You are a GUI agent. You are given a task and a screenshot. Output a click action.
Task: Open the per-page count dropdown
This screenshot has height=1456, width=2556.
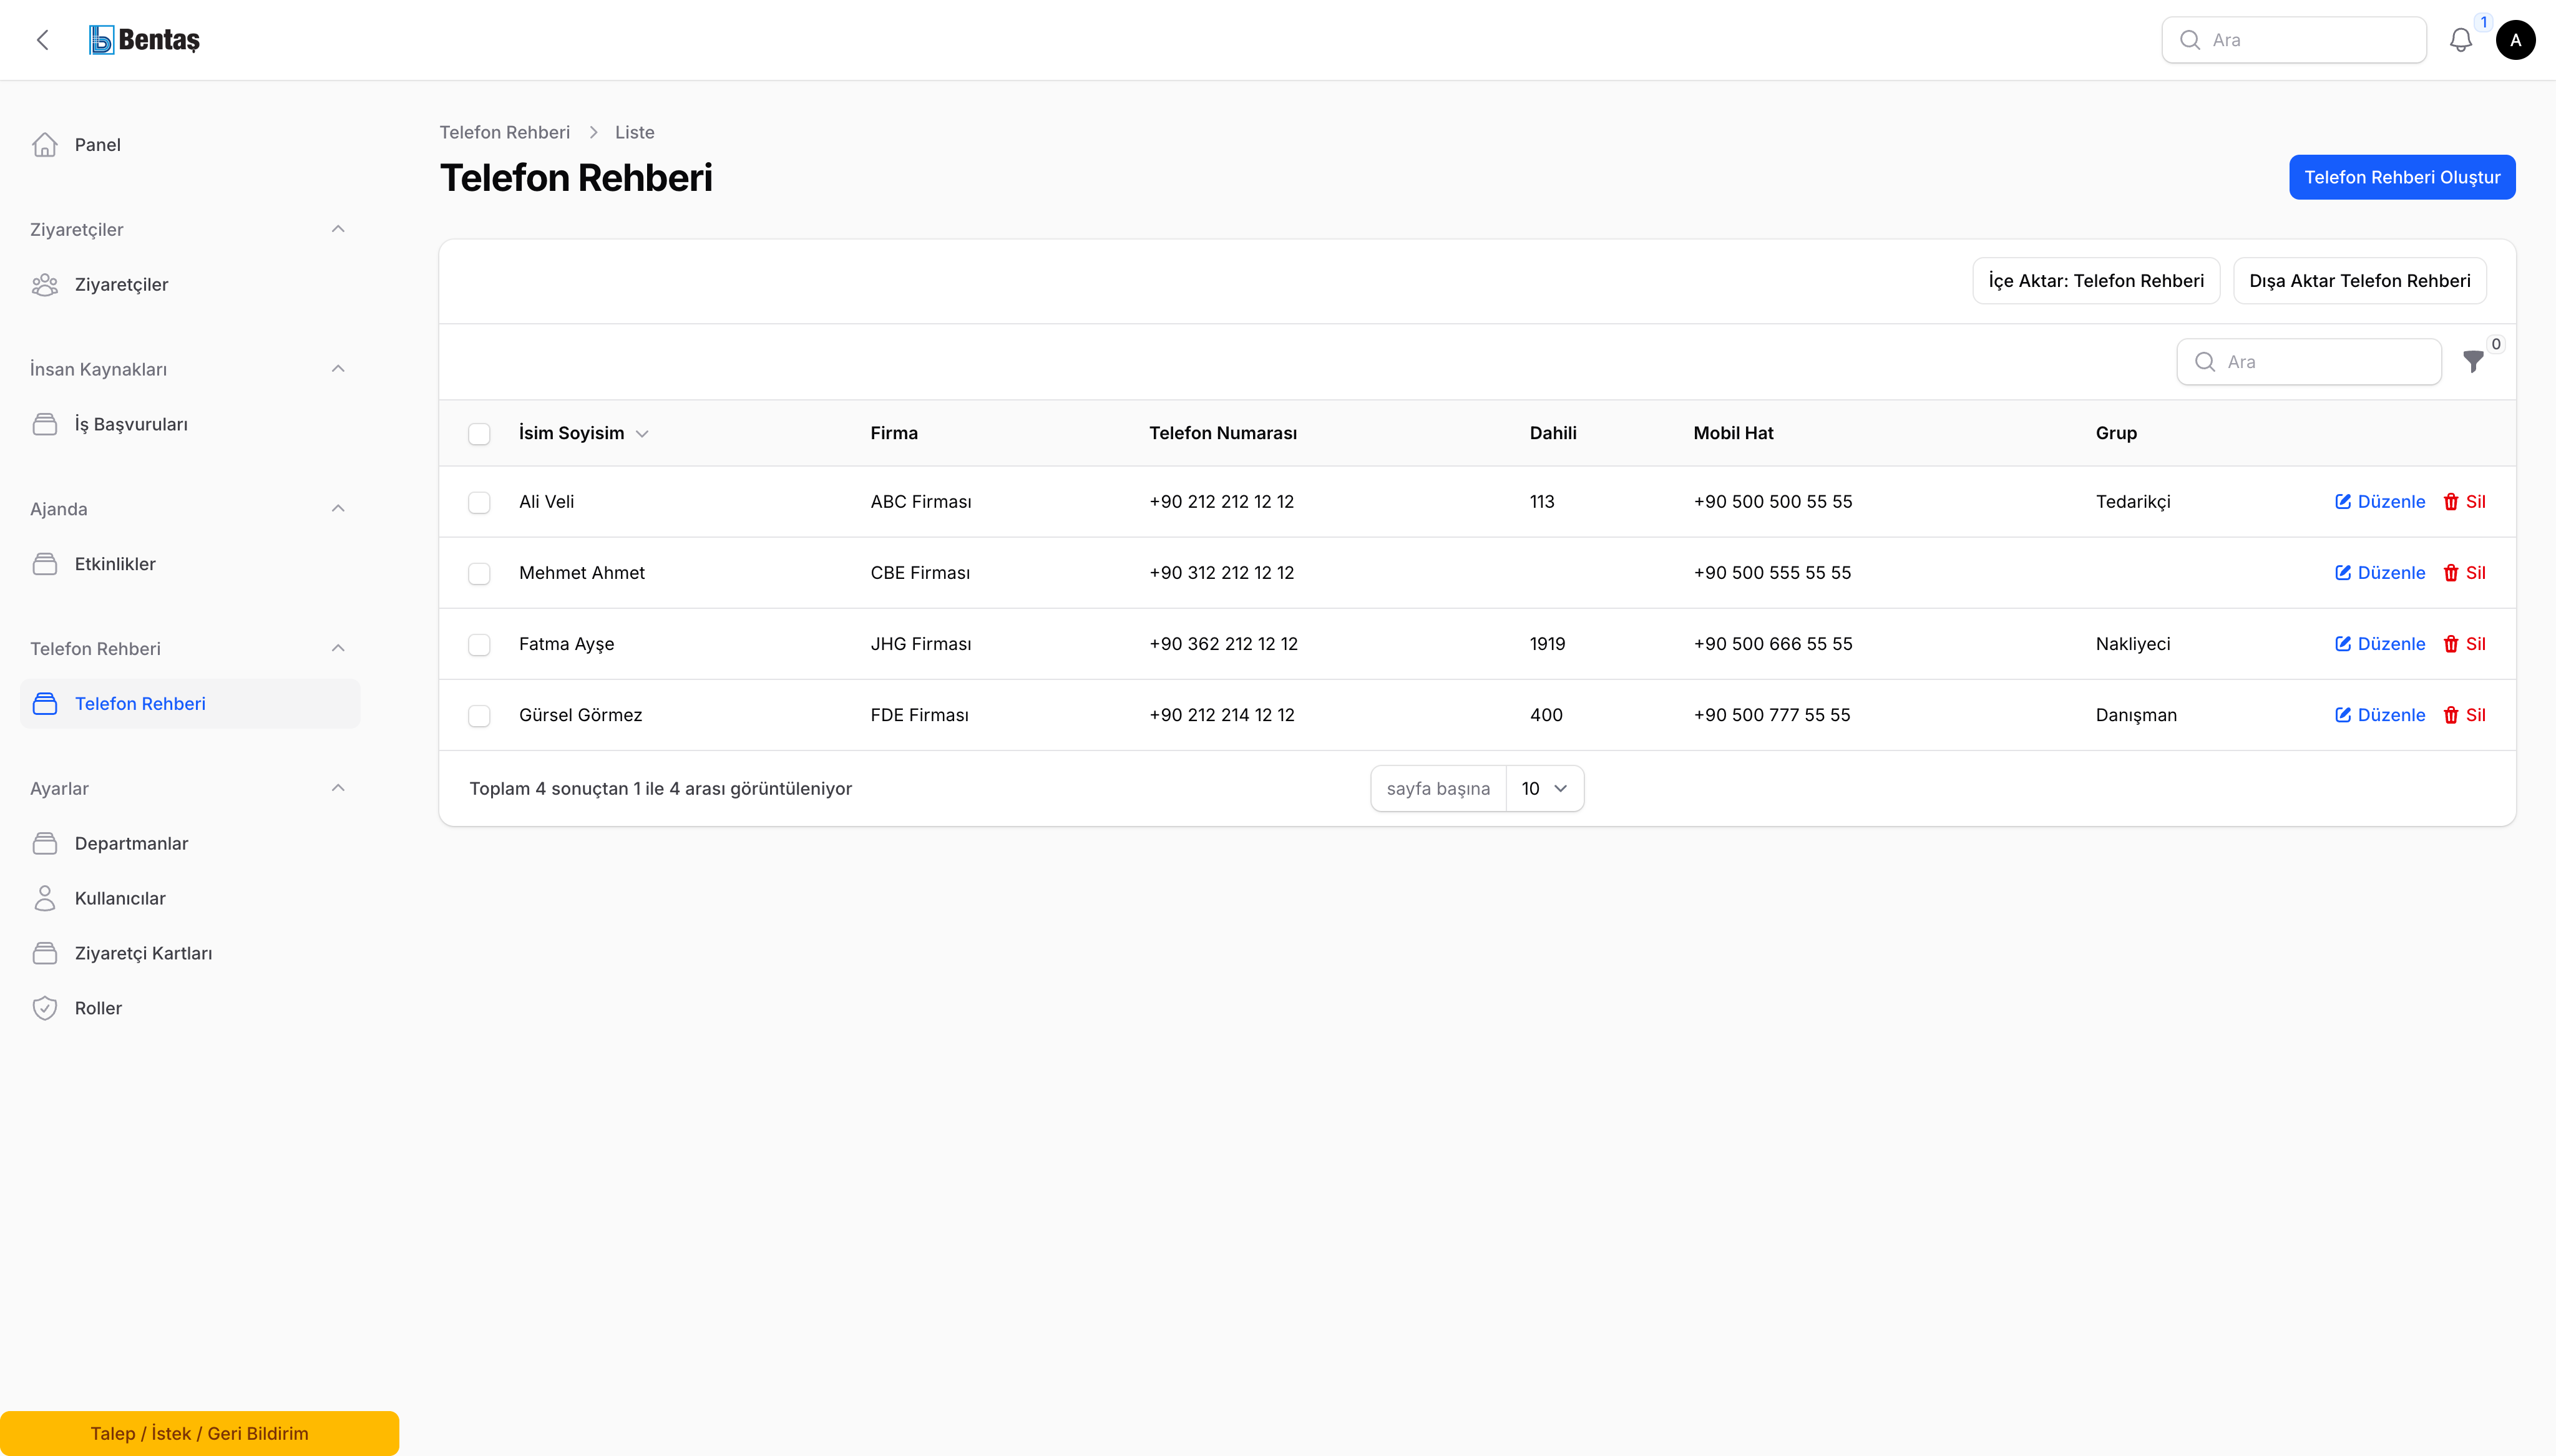click(x=1544, y=788)
